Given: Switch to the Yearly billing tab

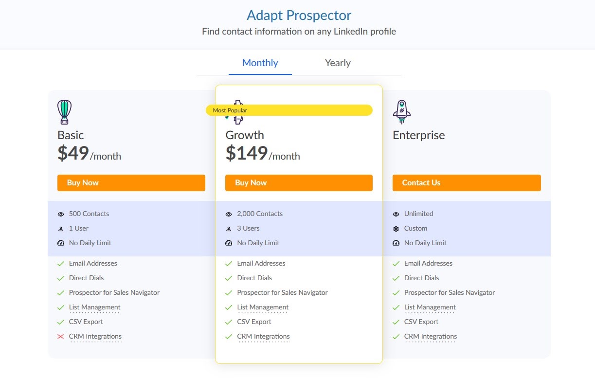Looking at the screenshot, I should [x=338, y=63].
